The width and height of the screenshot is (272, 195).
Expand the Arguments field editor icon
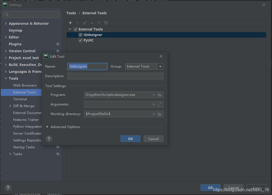tap(160, 104)
